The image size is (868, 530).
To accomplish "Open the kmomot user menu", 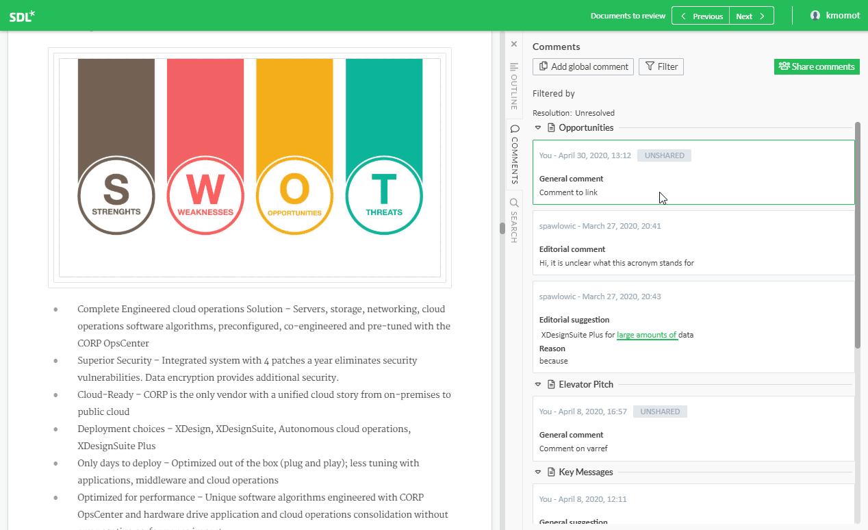I will (834, 15).
